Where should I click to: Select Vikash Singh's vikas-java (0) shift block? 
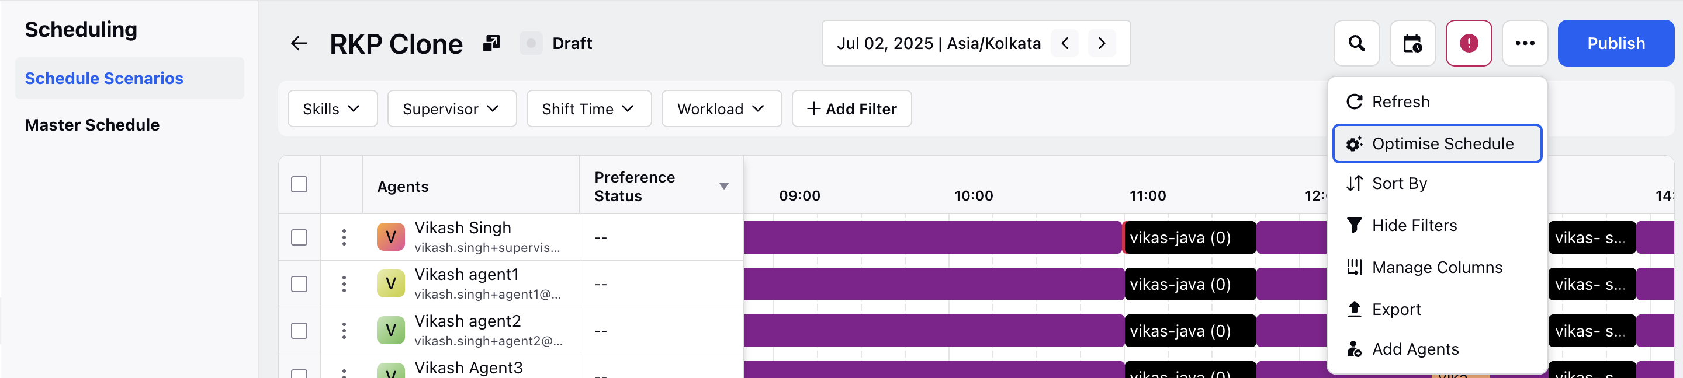click(1189, 237)
